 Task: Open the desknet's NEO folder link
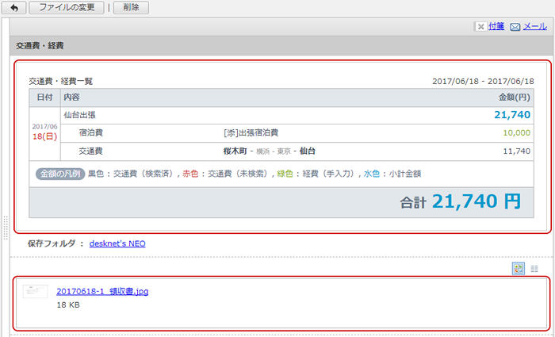tap(117, 243)
